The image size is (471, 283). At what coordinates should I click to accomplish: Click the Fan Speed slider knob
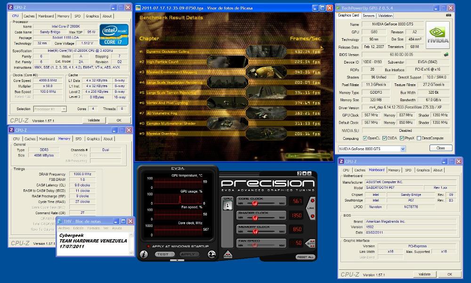(255, 245)
